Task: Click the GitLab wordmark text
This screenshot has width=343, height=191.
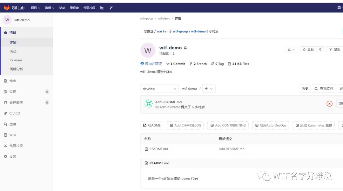Action: [18, 8]
